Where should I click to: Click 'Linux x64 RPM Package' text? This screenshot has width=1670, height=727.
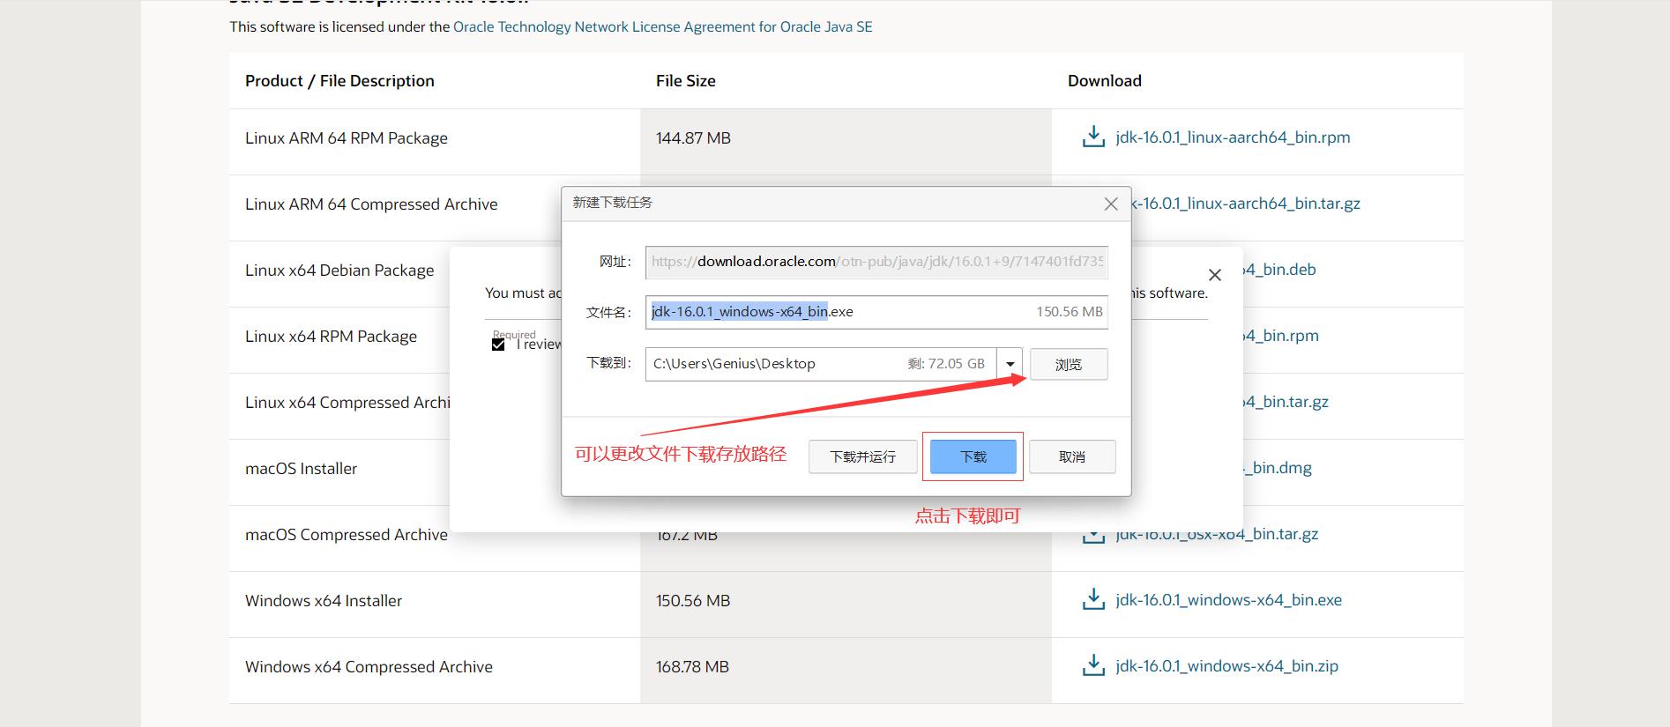pyautogui.click(x=331, y=336)
